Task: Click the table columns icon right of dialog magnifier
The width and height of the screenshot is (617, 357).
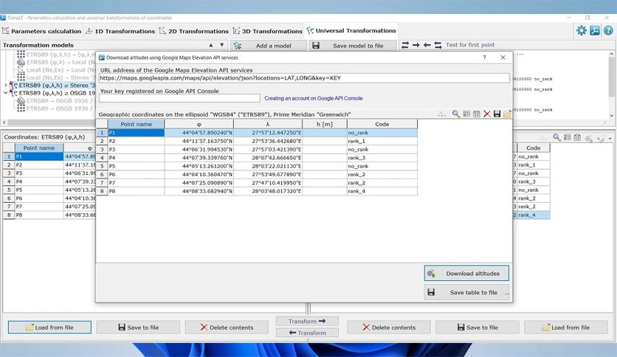Action: pyautogui.click(x=466, y=114)
